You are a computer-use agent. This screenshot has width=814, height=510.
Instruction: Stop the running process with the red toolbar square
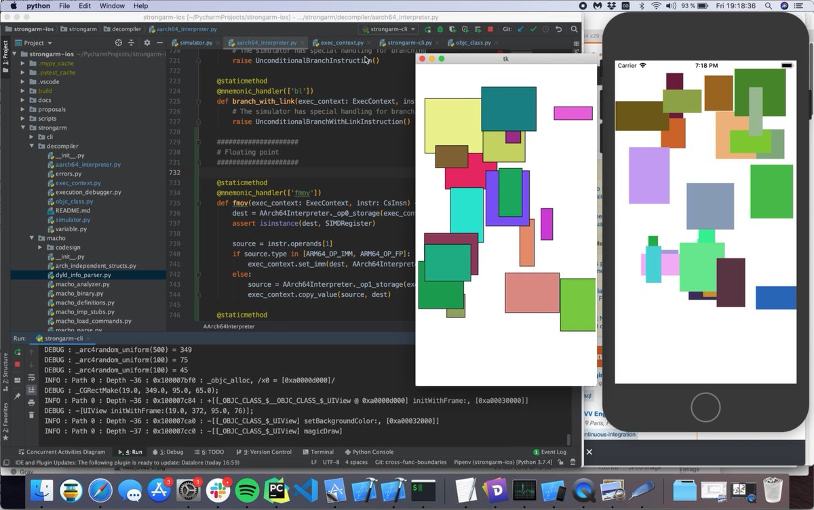[490, 30]
